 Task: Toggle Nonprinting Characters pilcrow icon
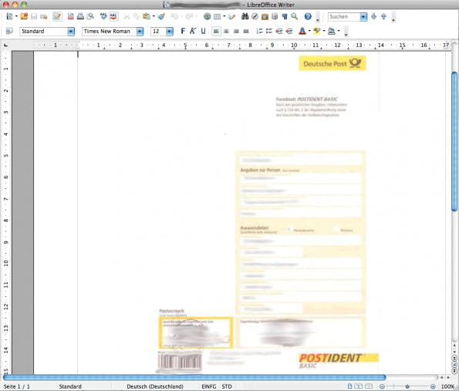[x=285, y=16]
